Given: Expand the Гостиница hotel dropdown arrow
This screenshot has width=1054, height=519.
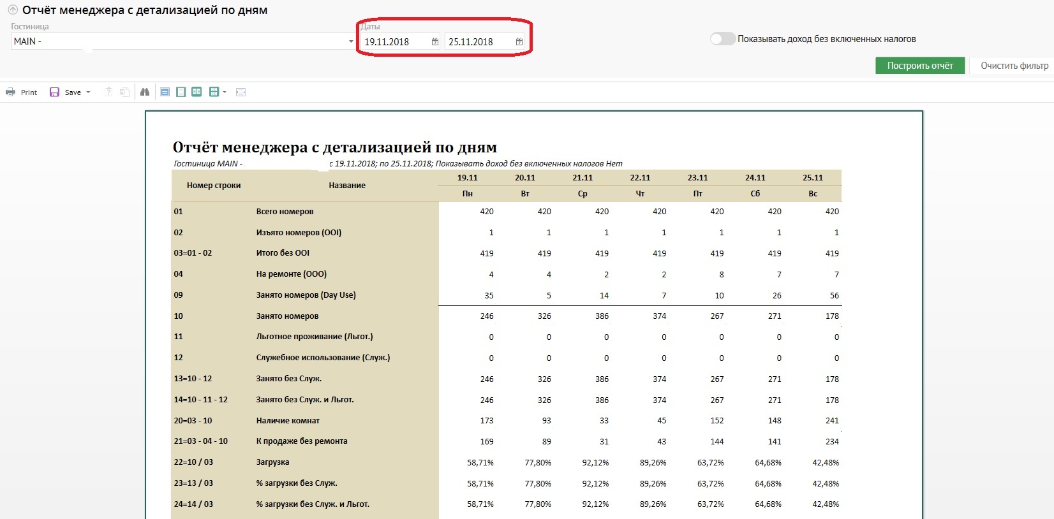Looking at the screenshot, I should click(351, 41).
